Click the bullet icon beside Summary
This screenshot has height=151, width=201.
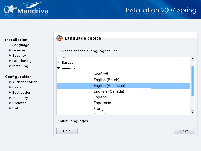click(x=10, y=98)
